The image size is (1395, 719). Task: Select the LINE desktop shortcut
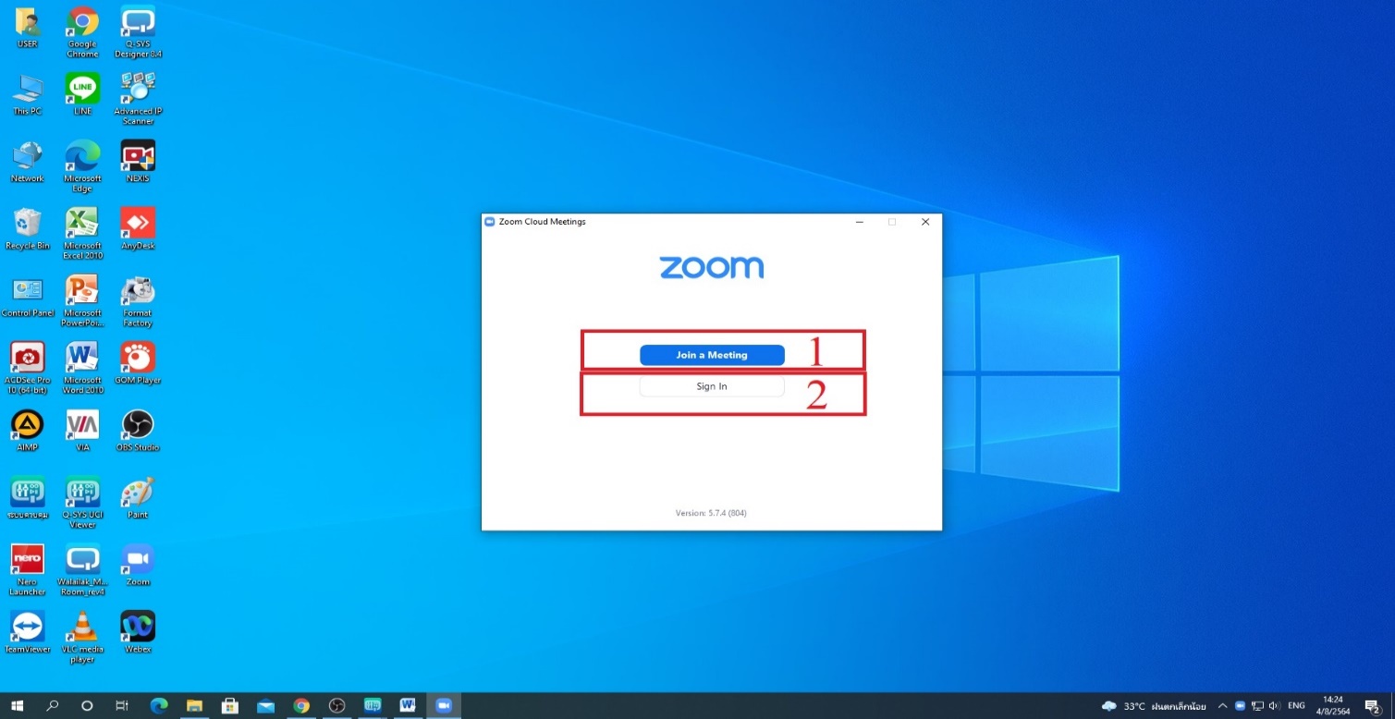[82, 94]
